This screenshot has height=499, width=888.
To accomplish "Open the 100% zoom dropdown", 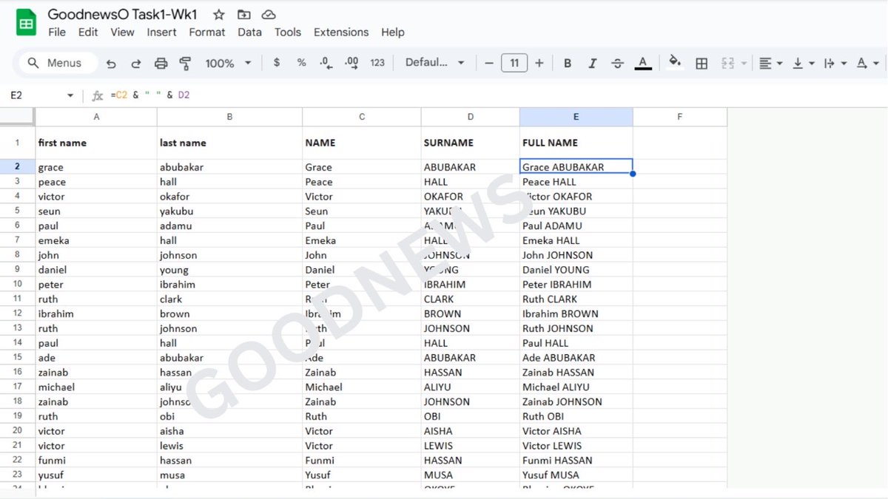I will [x=228, y=64].
